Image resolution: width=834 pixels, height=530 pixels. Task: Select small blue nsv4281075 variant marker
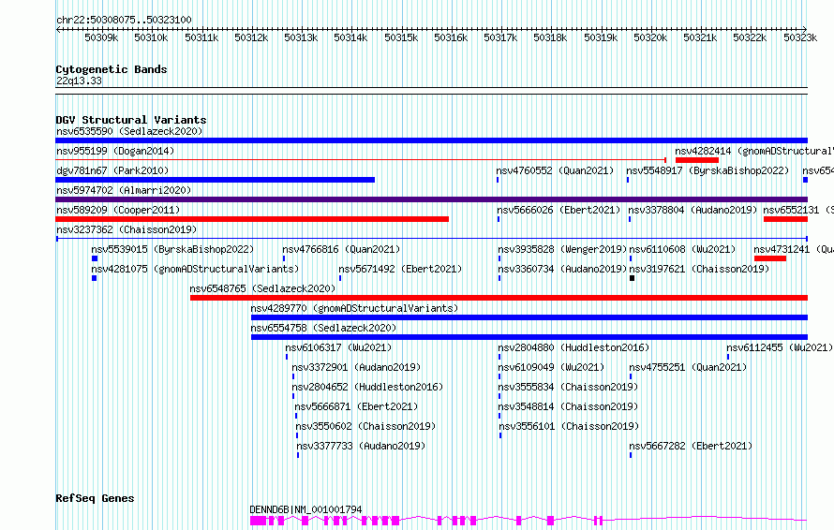(x=94, y=278)
